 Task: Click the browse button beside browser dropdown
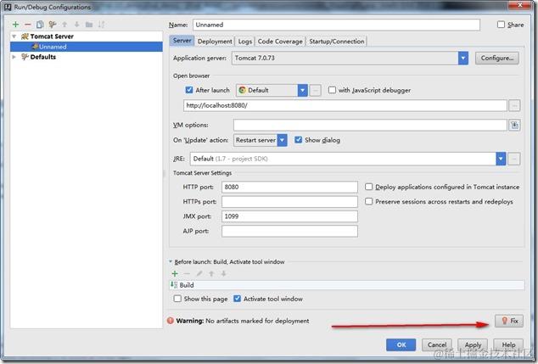tap(316, 90)
